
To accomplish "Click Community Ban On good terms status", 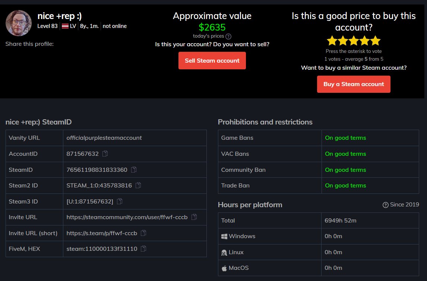I will (345, 170).
